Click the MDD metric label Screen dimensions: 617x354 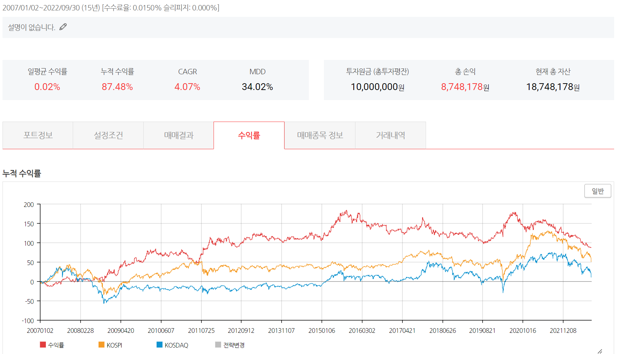click(x=257, y=72)
